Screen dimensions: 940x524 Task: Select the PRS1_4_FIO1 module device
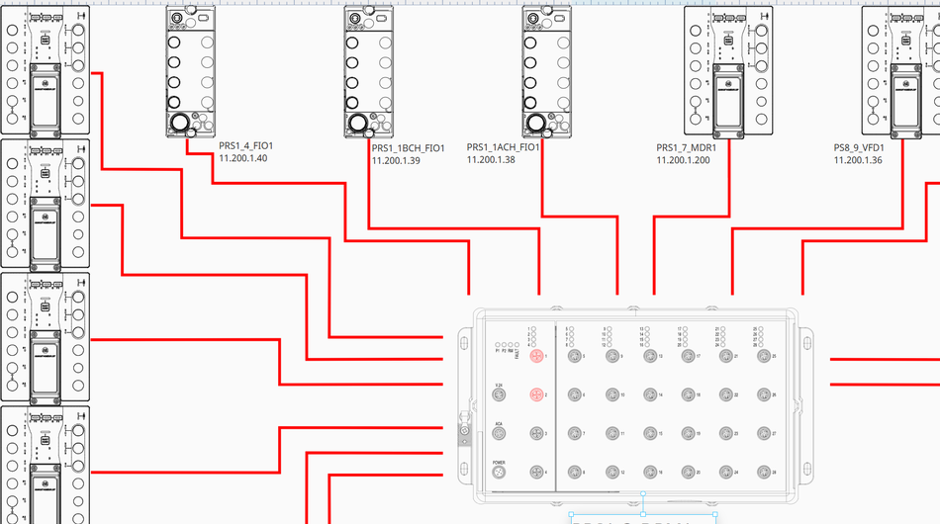[190, 69]
